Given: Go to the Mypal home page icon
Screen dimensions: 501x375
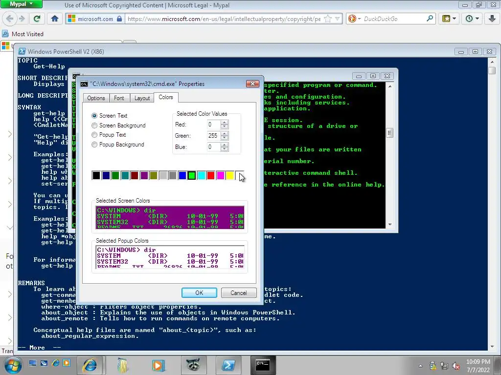Looking at the screenshot, I should point(55,19).
